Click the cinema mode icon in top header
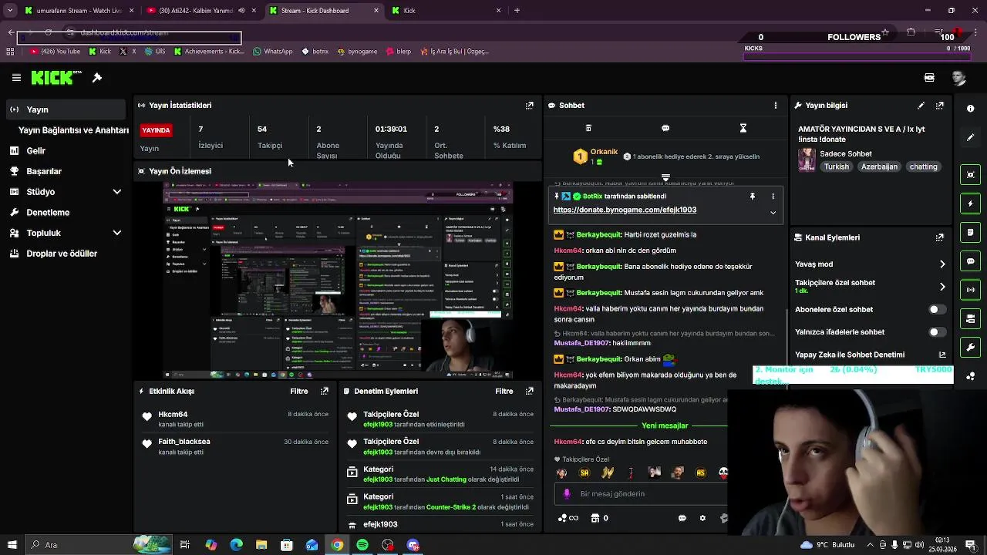 tap(929, 78)
